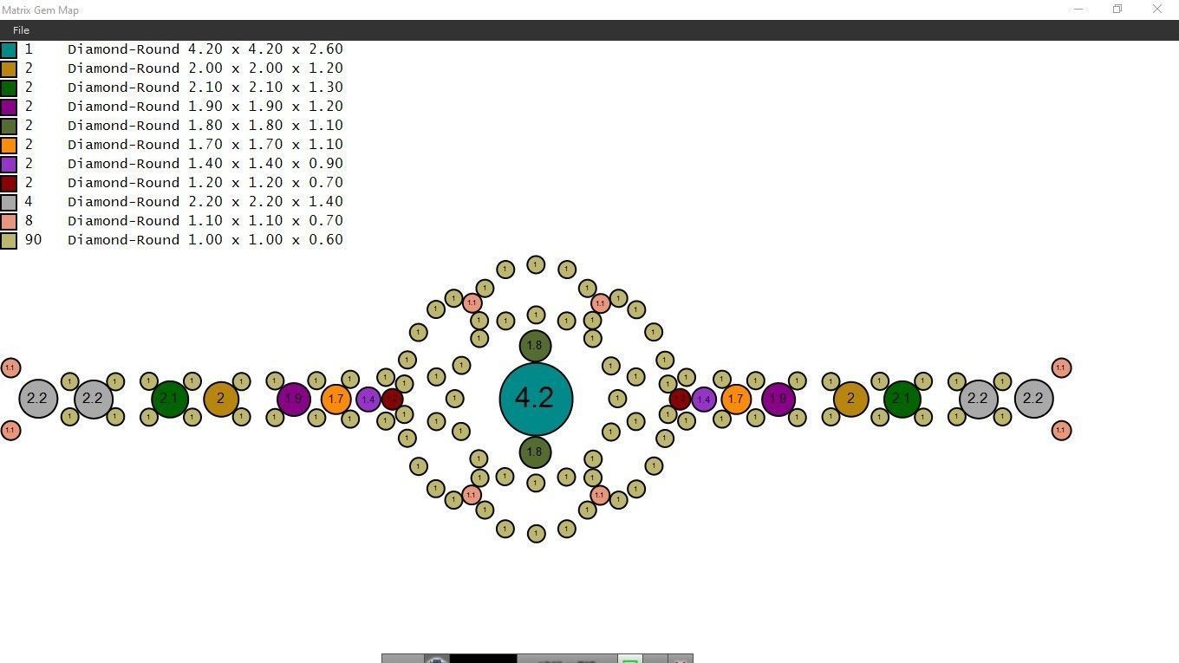Select the lower salmon 1.1 gem at far left
This screenshot has height=663, width=1179.
[10, 430]
